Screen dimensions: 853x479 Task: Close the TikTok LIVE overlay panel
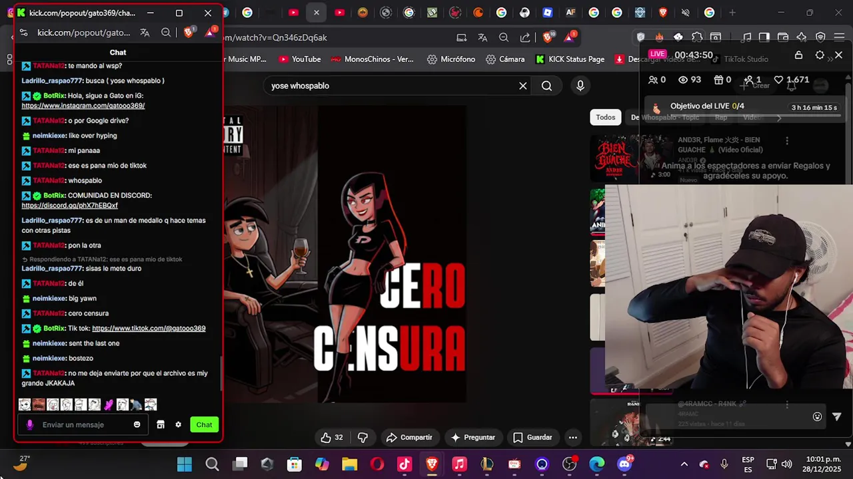coord(838,55)
